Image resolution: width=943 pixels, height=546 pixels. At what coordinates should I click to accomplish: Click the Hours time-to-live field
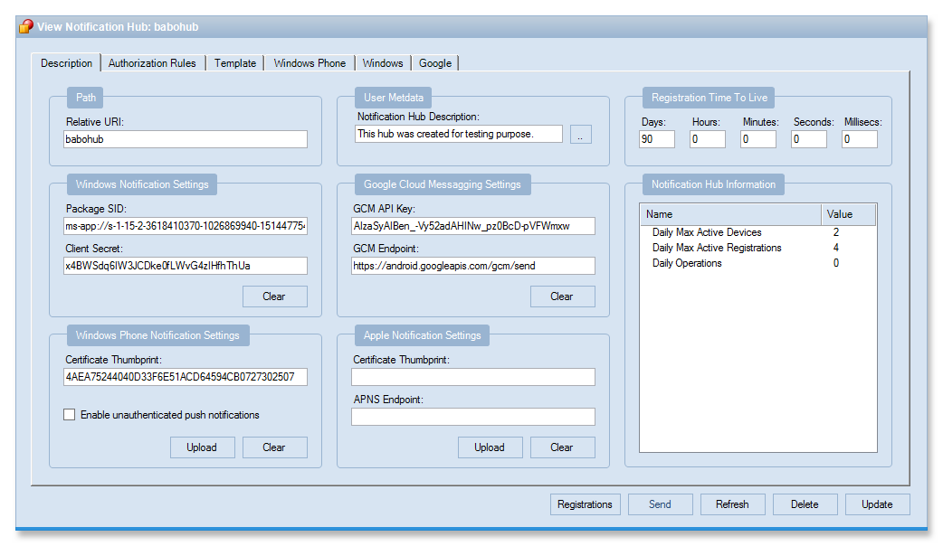pyautogui.click(x=708, y=139)
